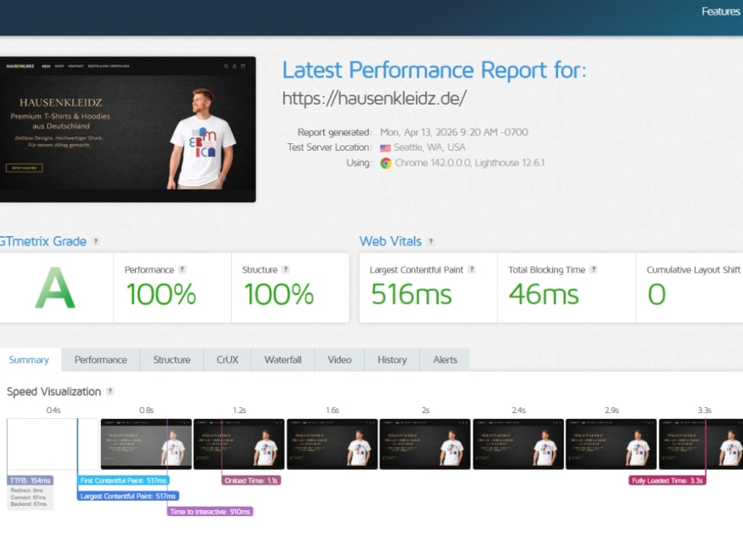Click the 3.3s filmstrip frame
The width and height of the screenshot is (743, 557).
point(701,444)
